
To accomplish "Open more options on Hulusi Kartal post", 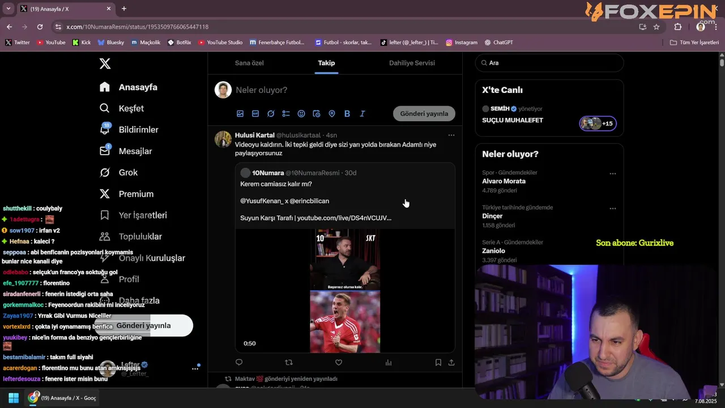I will click(451, 135).
